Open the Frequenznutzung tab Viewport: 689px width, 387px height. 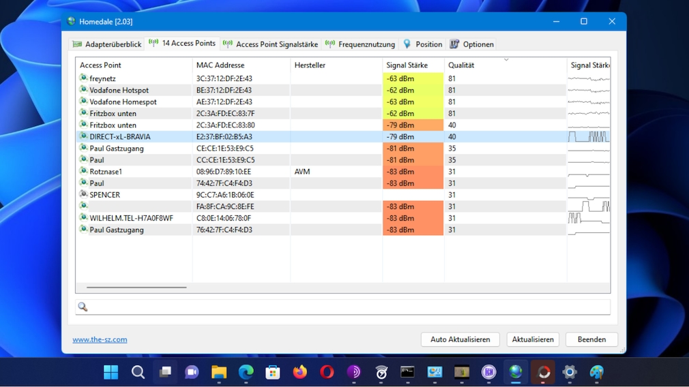(x=360, y=44)
